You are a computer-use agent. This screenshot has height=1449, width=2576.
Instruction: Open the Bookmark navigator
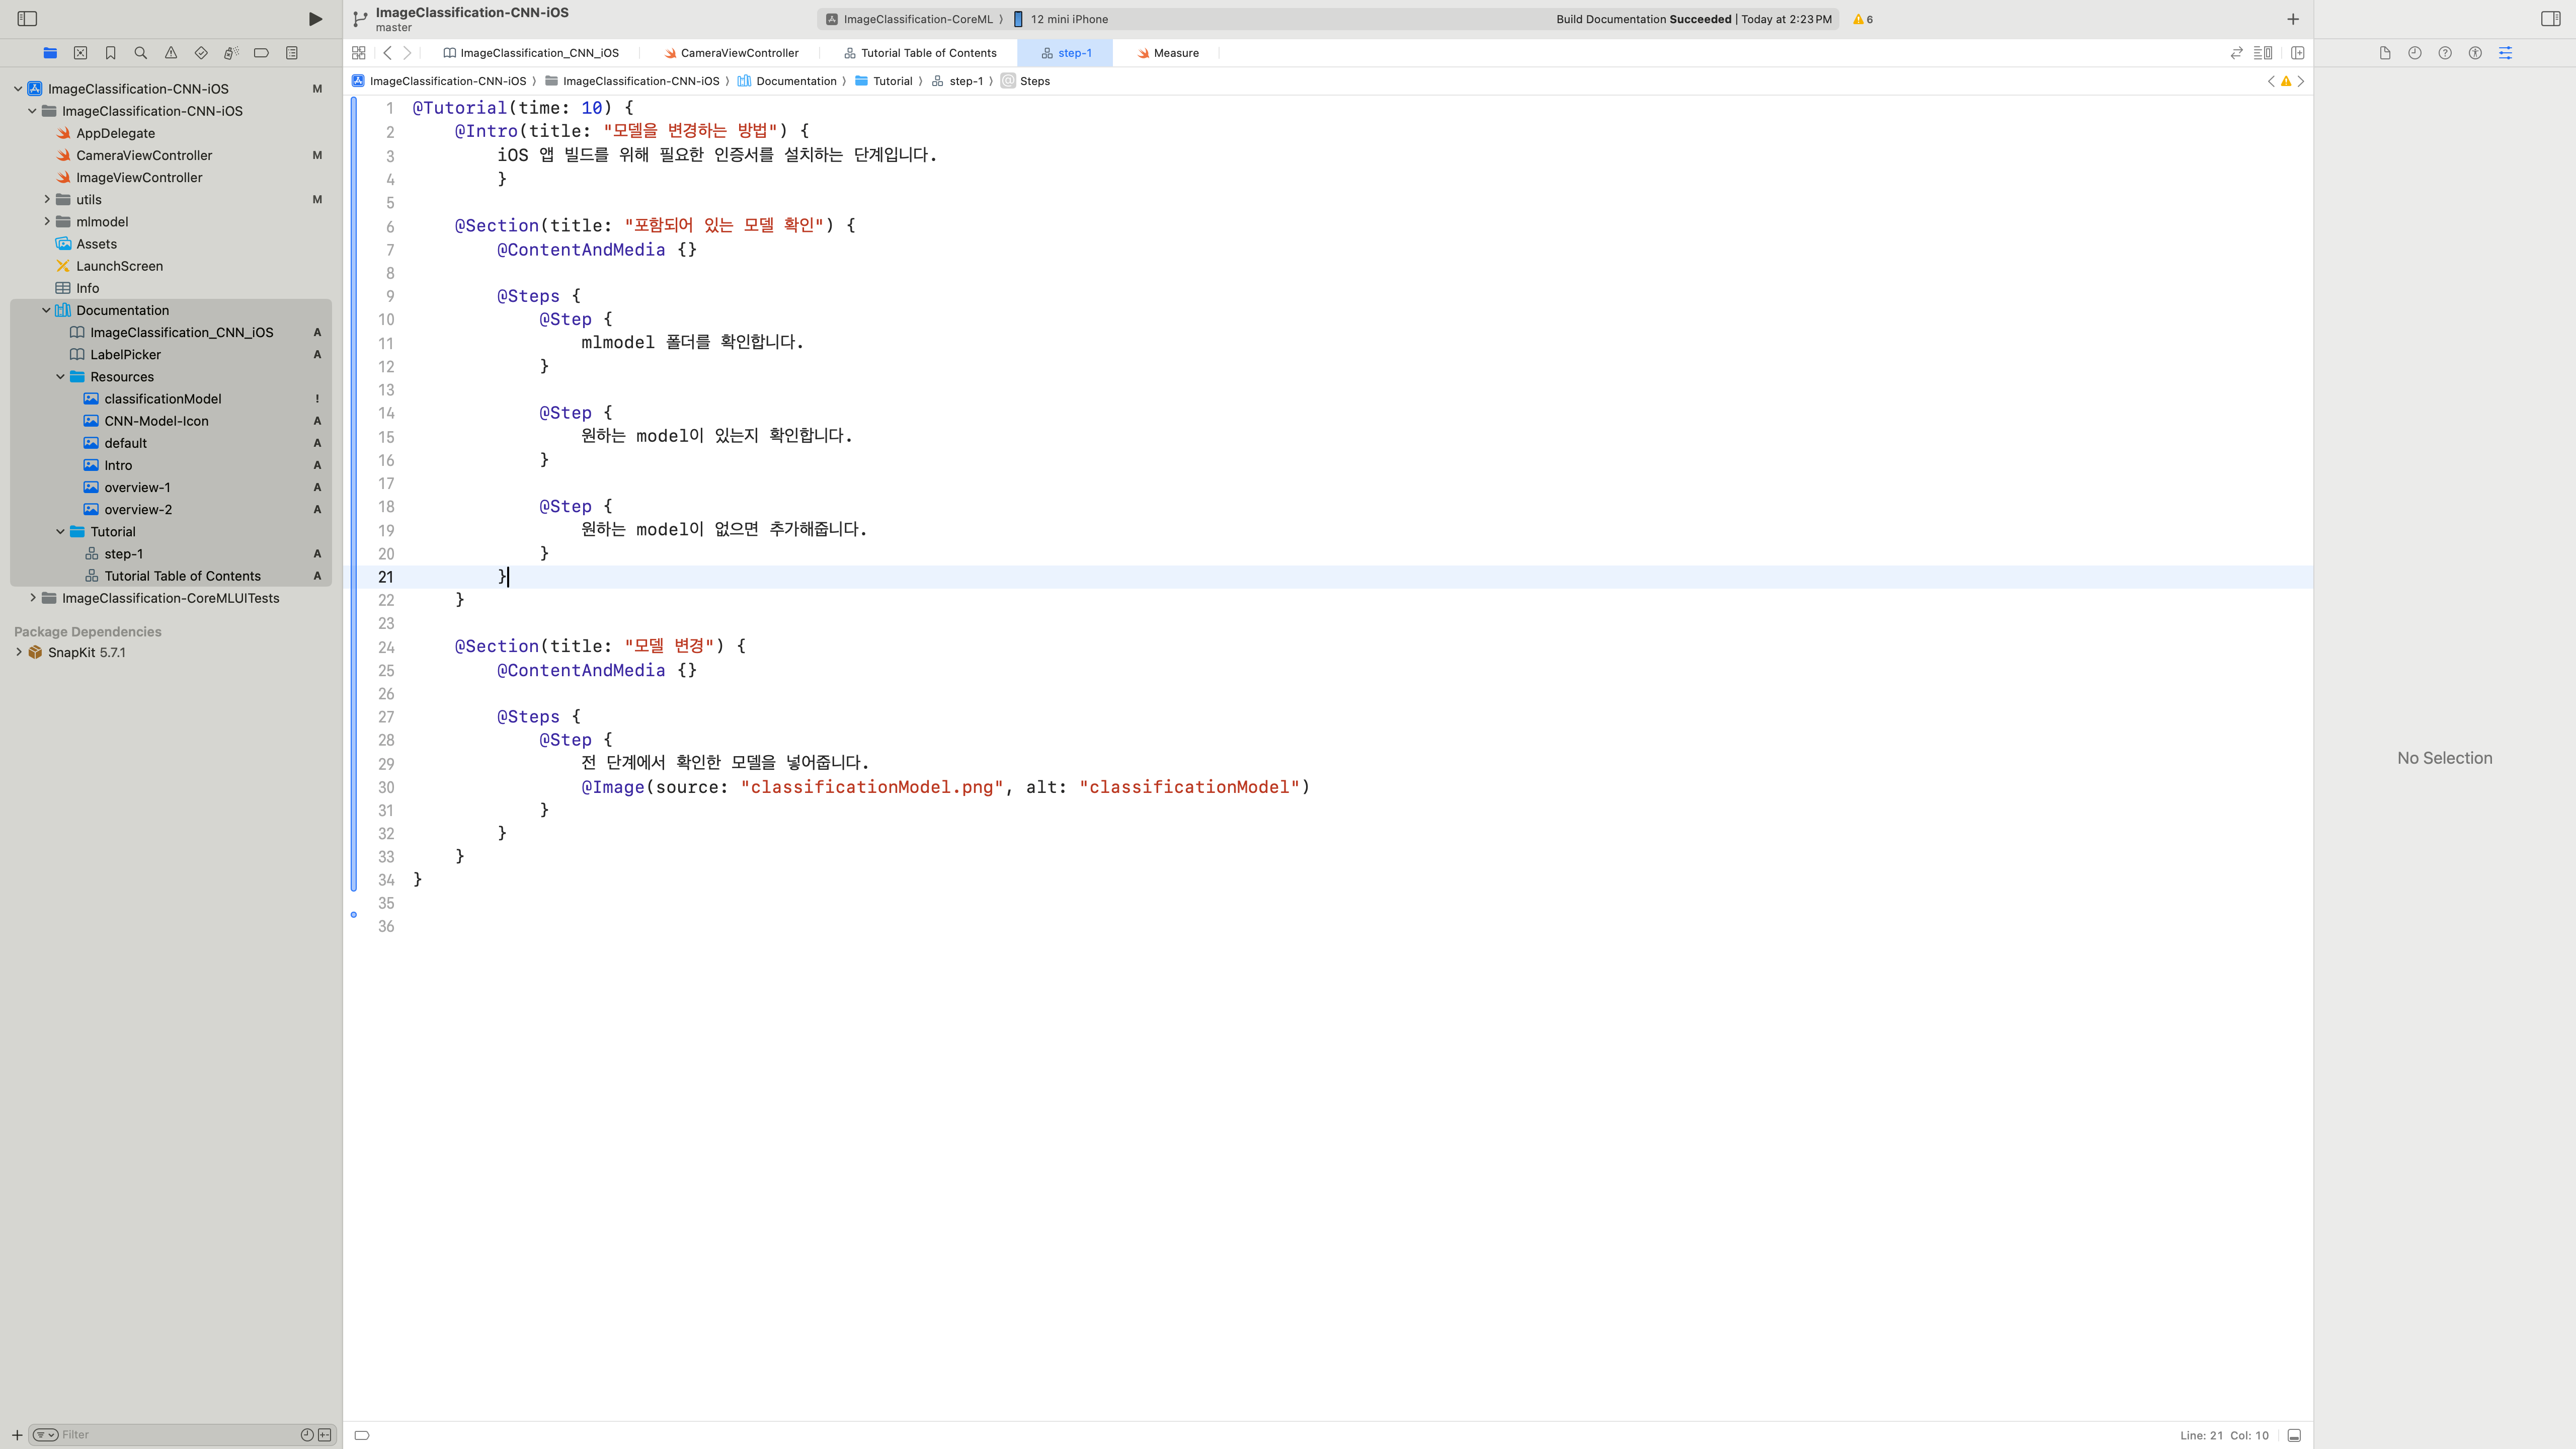pyautogui.click(x=111, y=53)
